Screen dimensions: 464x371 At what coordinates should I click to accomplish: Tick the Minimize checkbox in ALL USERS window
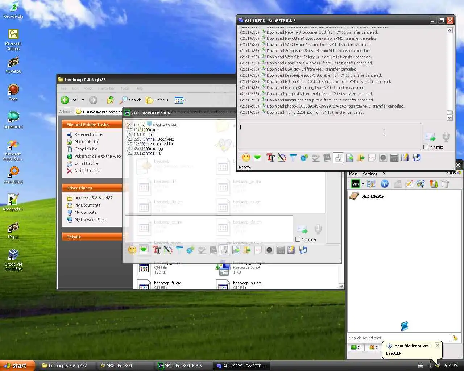coord(426,147)
